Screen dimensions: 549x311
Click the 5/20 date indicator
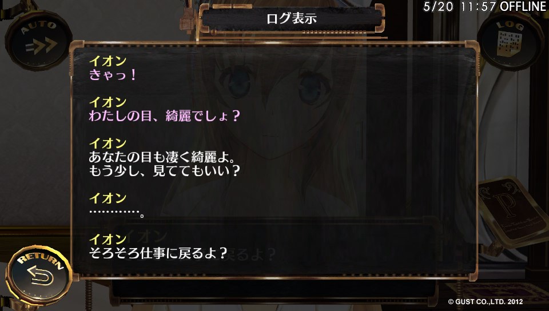pos(438,7)
